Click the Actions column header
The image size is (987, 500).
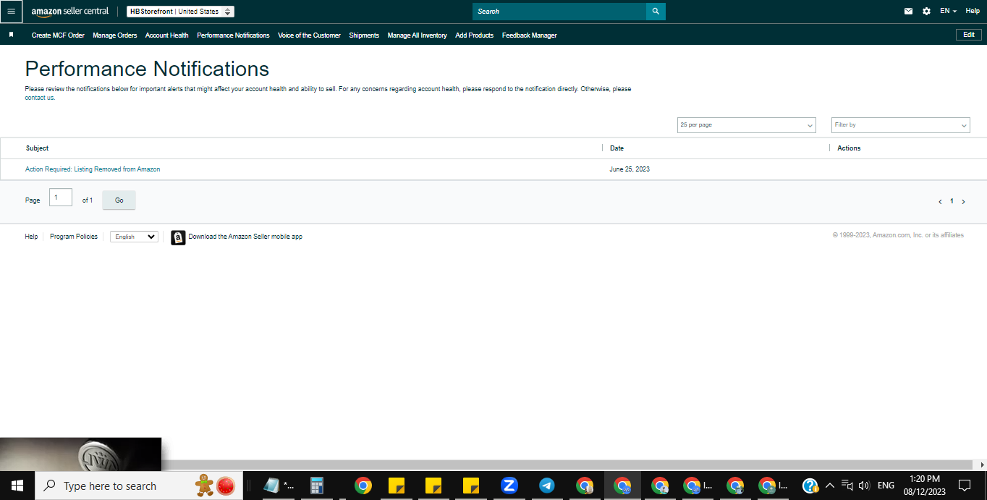click(849, 148)
